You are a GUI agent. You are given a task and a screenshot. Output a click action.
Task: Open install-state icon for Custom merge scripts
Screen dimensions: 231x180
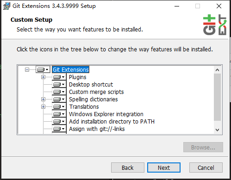59,92
